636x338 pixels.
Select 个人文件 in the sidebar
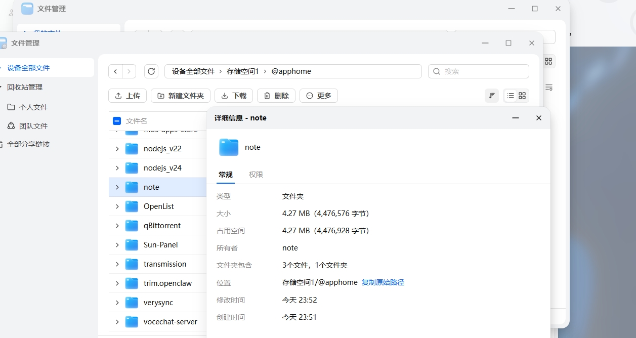coord(34,106)
